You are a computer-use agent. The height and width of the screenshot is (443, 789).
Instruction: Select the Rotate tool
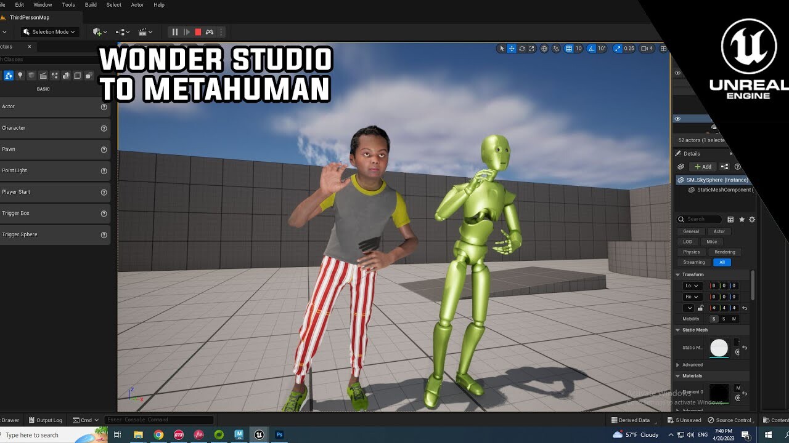point(521,48)
